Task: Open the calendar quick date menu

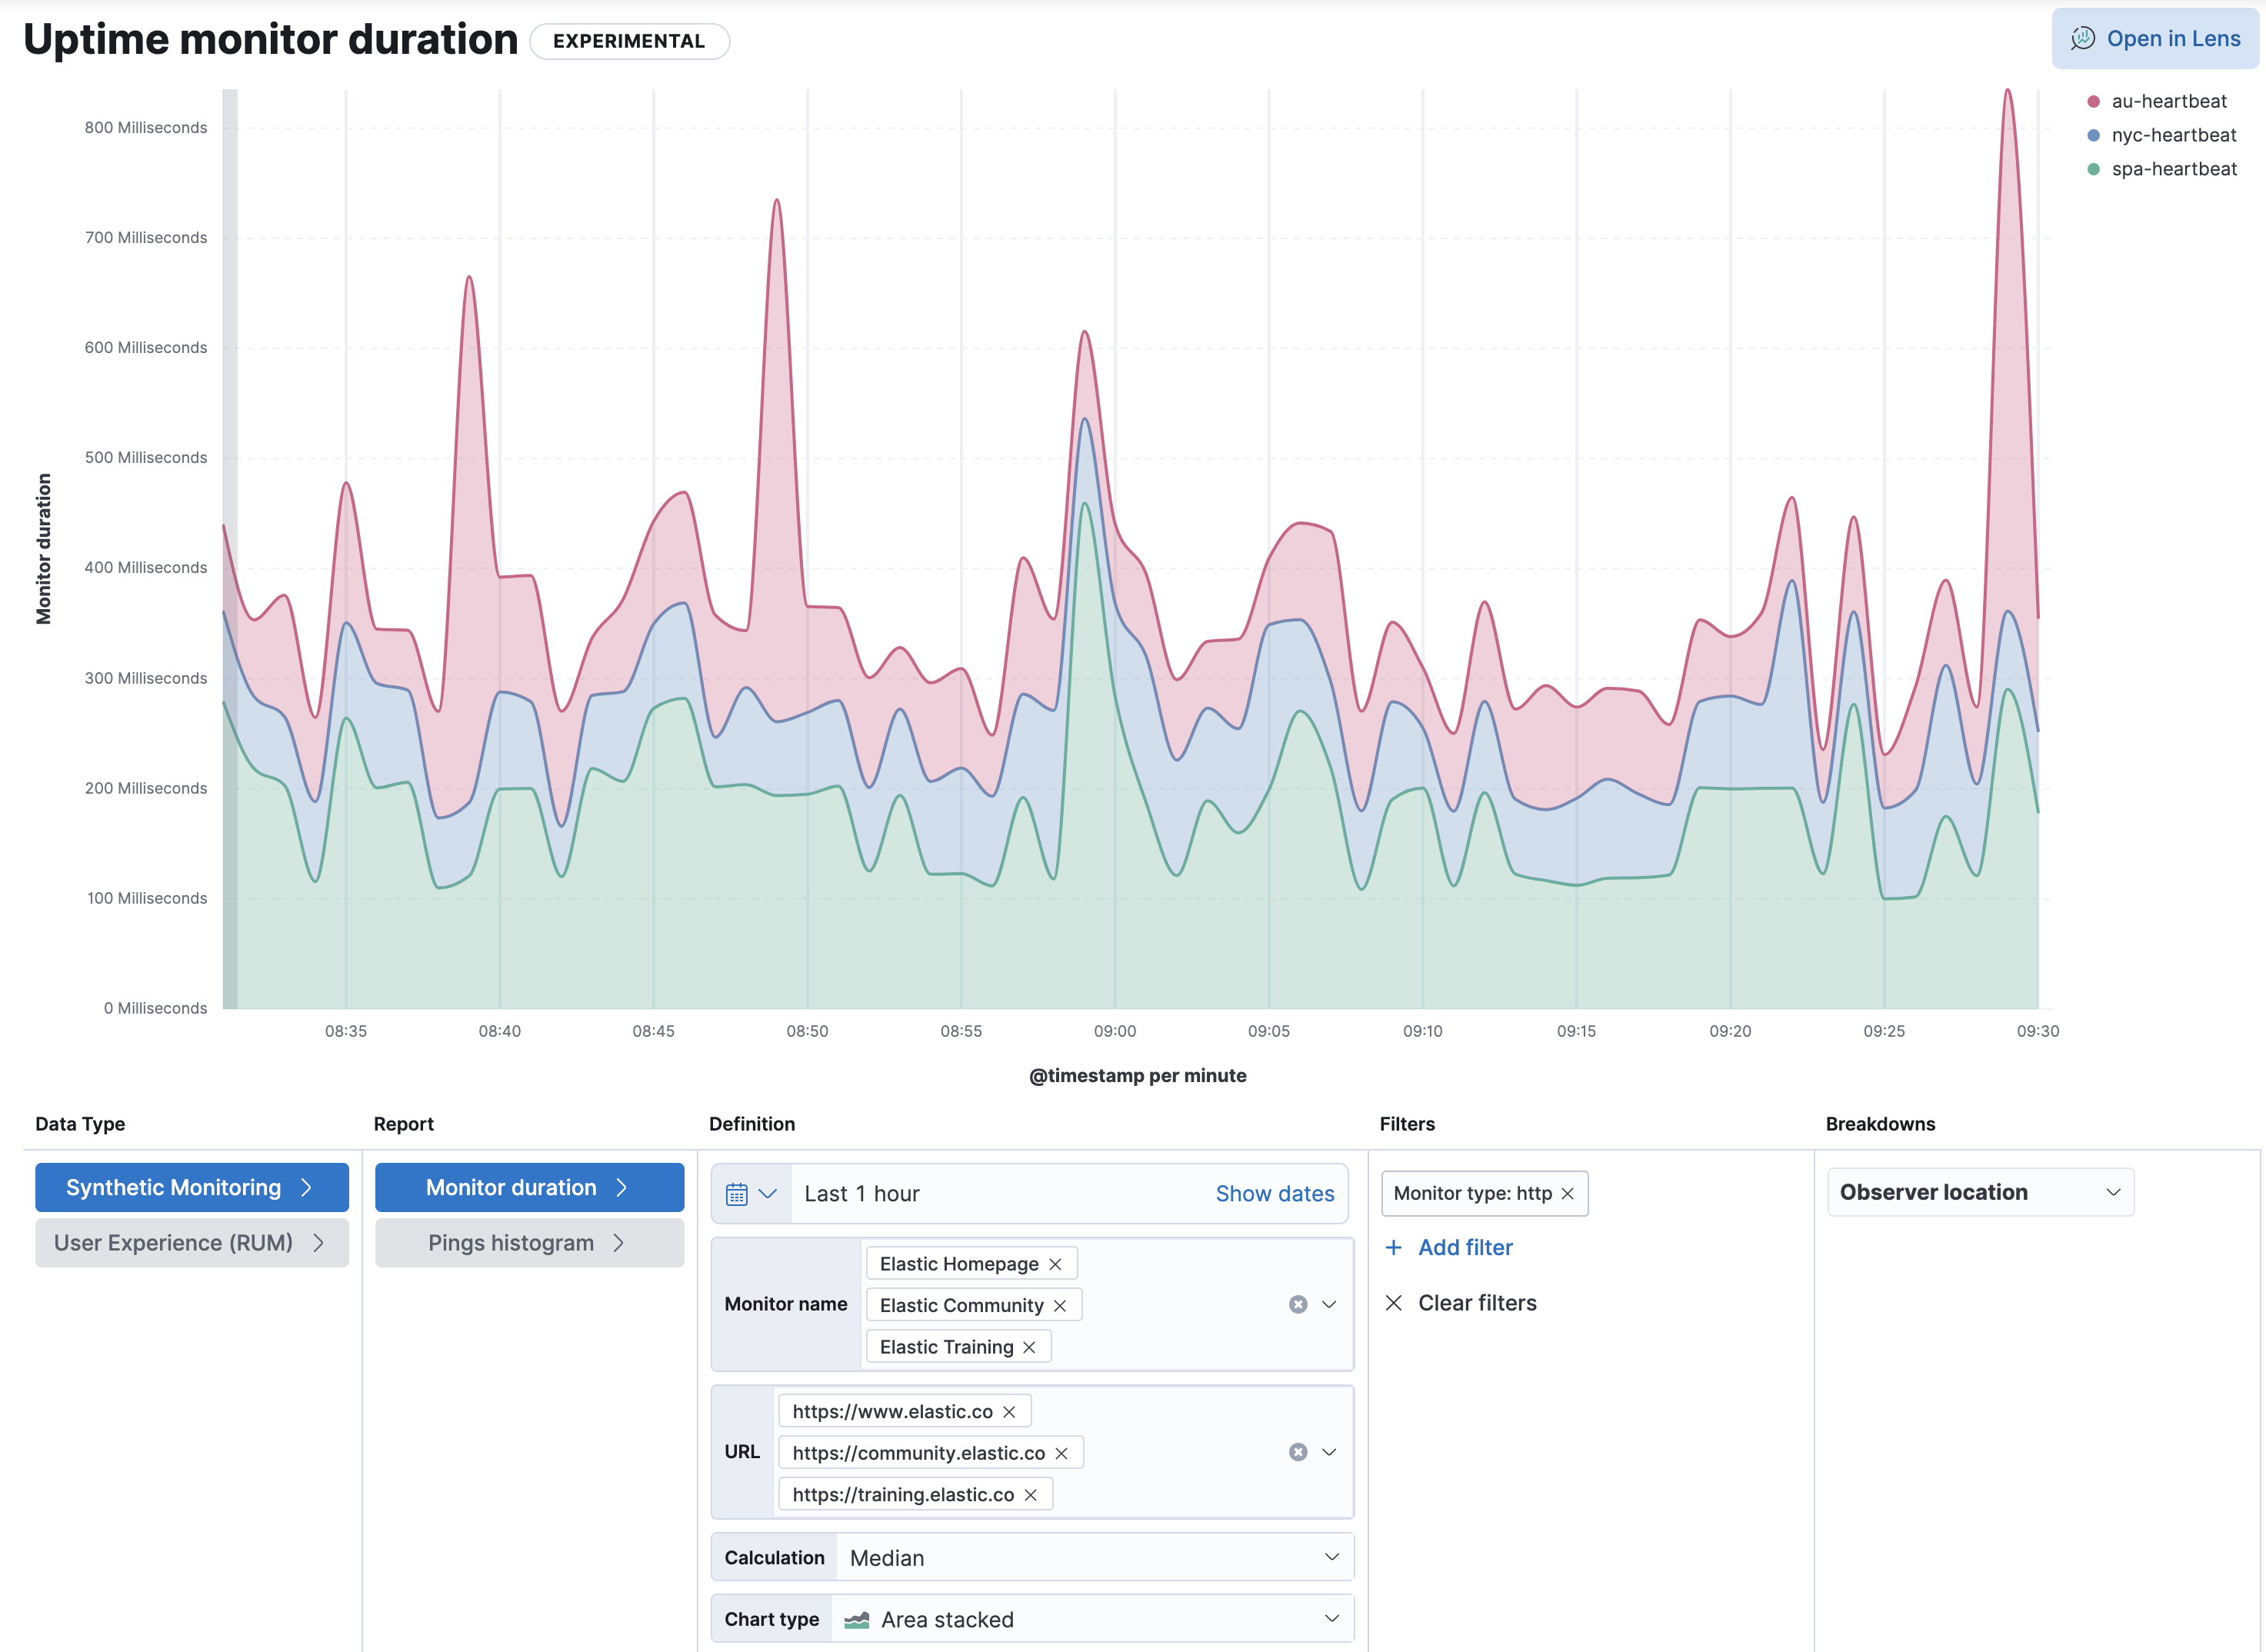Action: click(x=751, y=1193)
